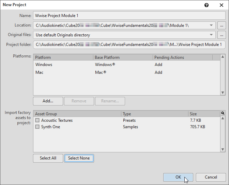This screenshot has height=185, width=229.
Task: Click the Remove platform button
Action: click(79, 101)
